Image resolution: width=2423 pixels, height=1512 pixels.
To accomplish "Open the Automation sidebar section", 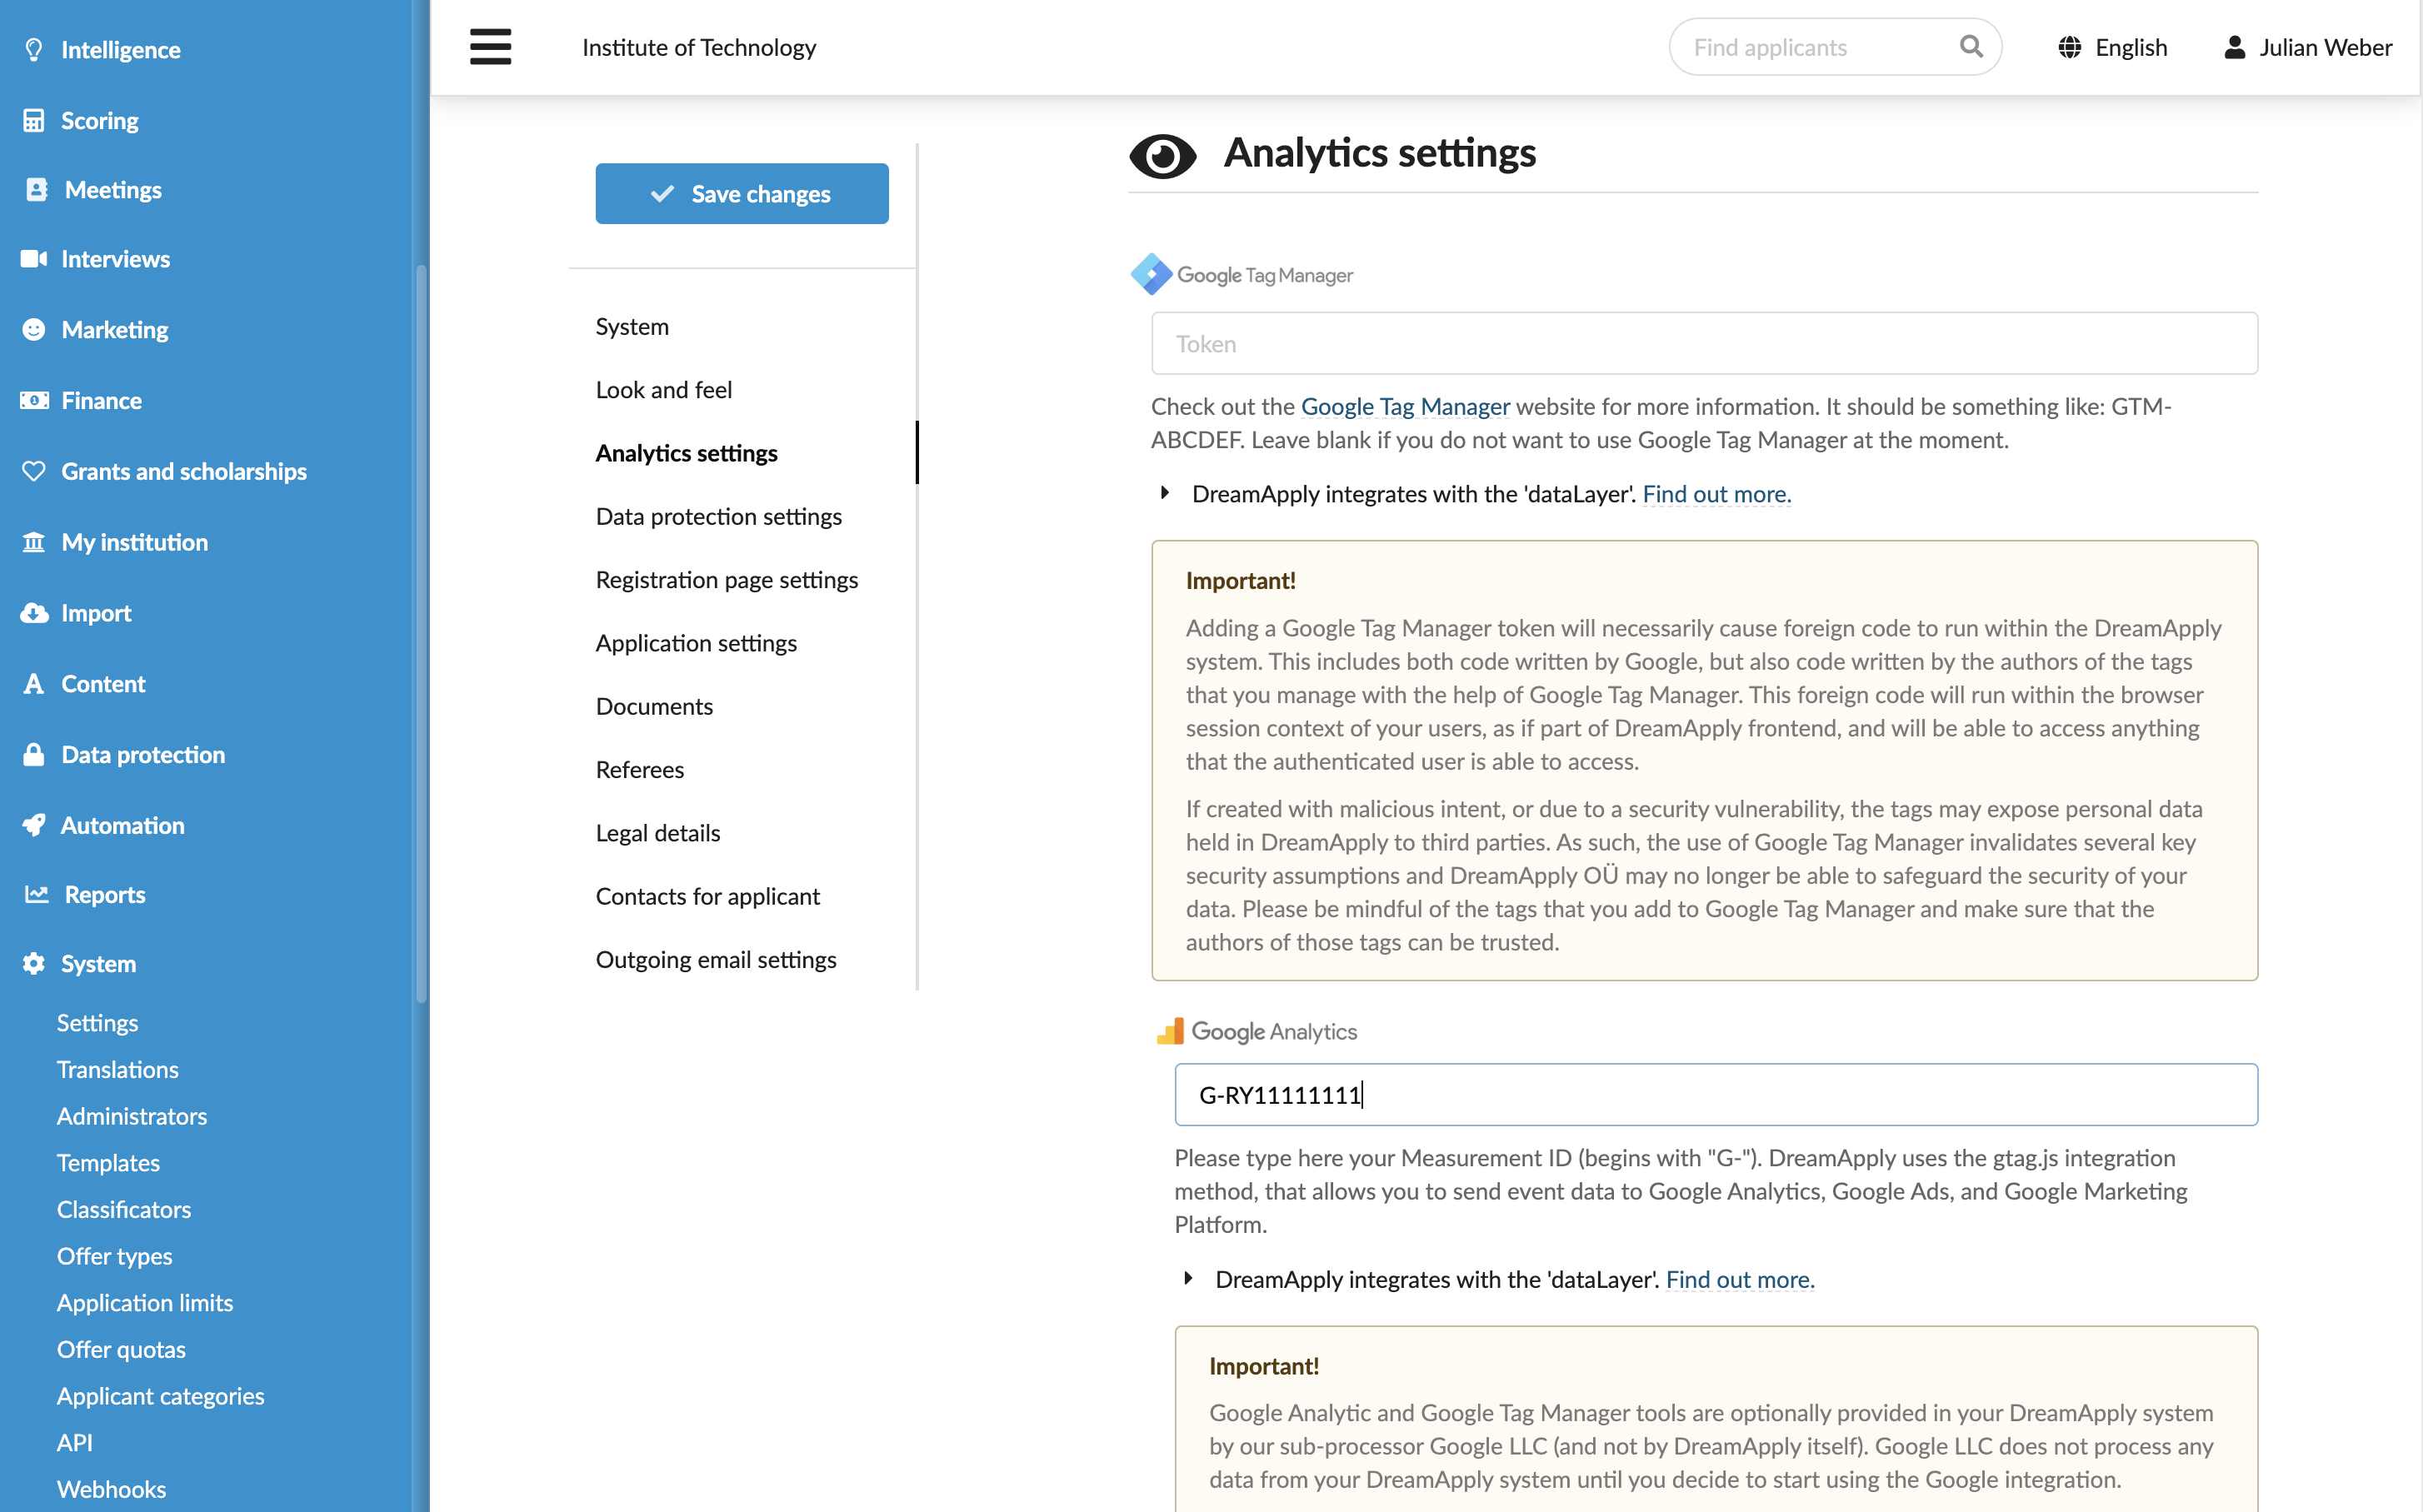I will coord(122,825).
